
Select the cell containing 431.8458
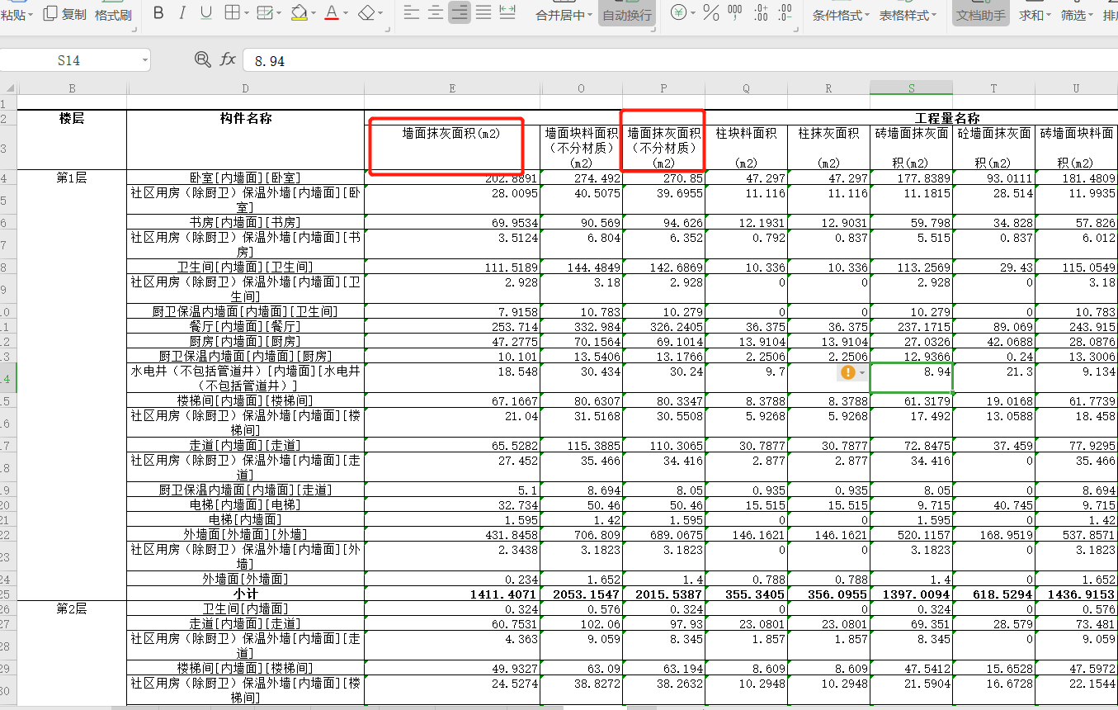pos(452,534)
